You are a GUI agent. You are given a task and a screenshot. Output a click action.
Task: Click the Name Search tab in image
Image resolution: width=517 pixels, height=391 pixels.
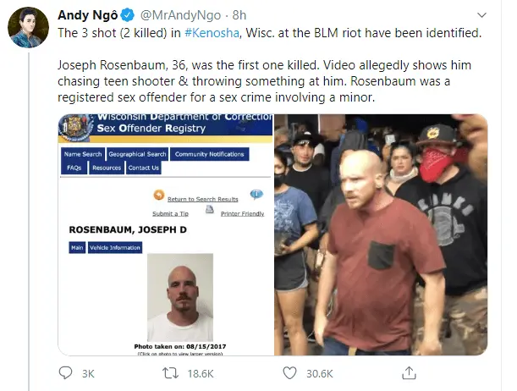pyautogui.click(x=83, y=154)
